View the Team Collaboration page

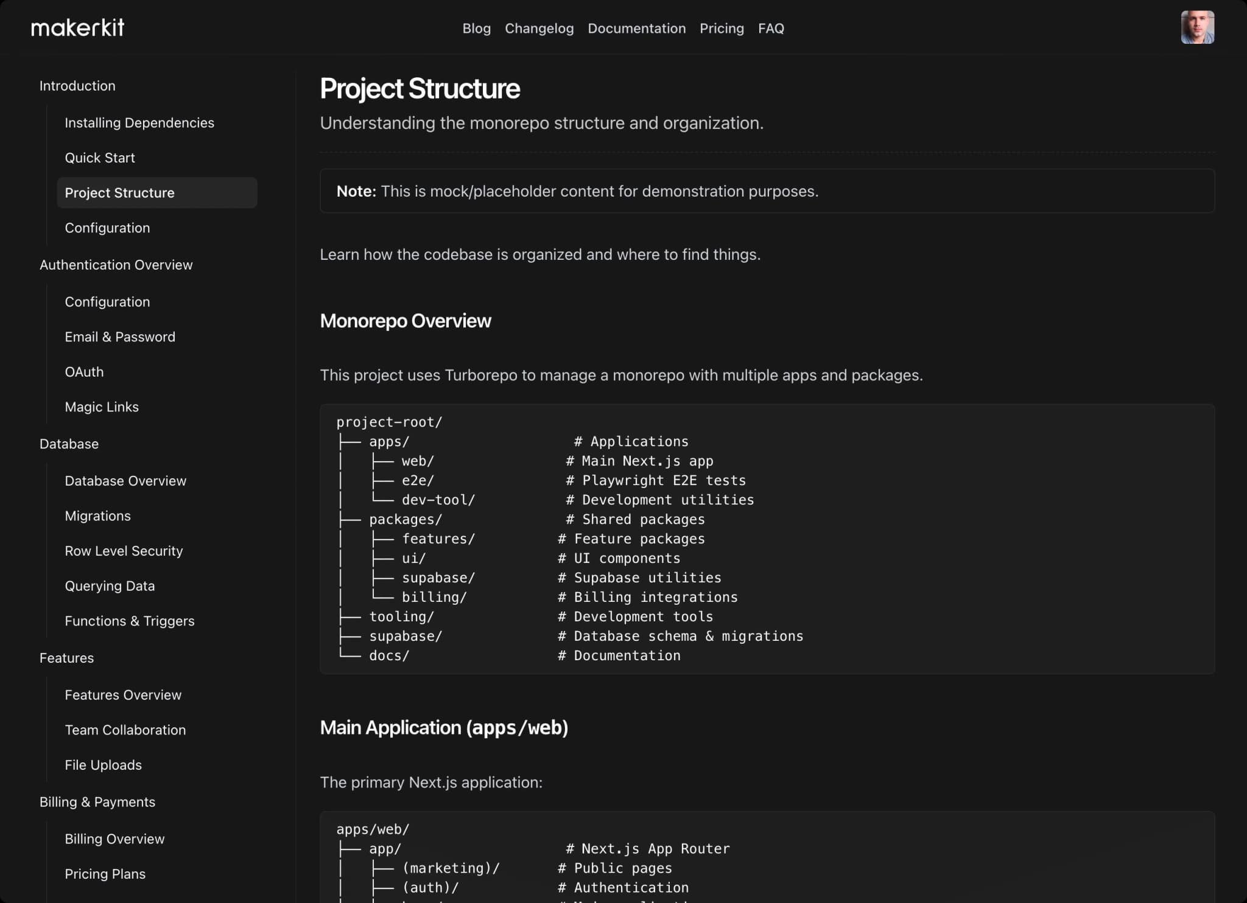coord(125,730)
